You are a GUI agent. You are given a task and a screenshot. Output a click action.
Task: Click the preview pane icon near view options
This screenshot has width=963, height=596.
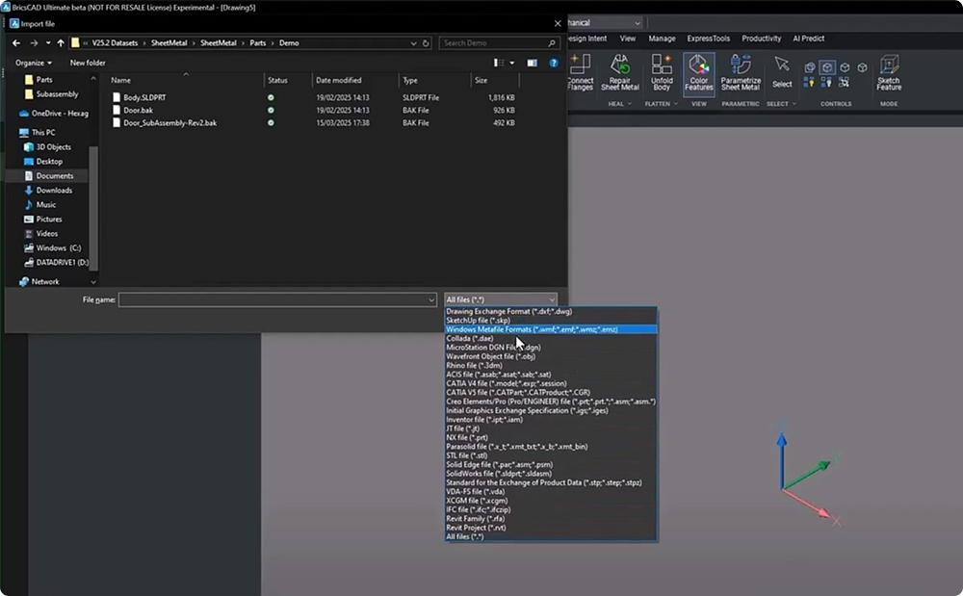pos(533,62)
